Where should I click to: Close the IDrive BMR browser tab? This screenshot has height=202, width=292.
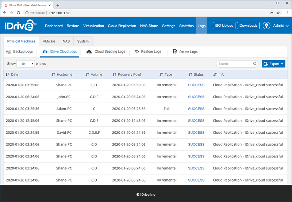pyautogui.click(x=50, y=5)
